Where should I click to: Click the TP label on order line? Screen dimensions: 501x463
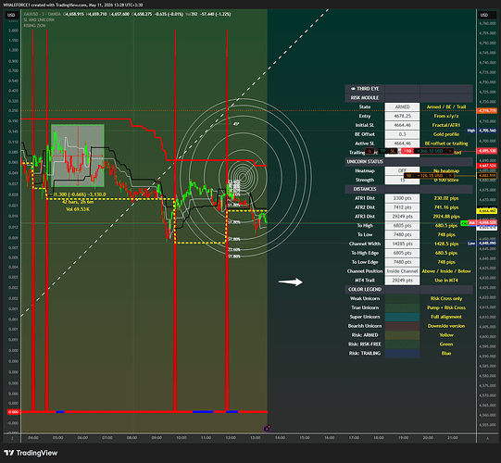383,151
